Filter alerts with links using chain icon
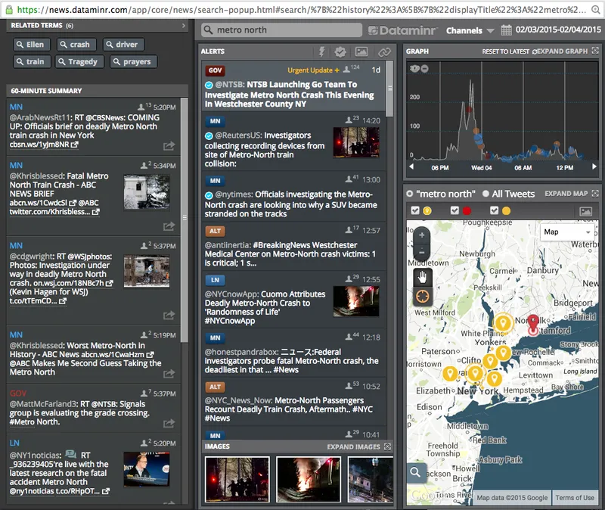 click(x=384, y=51)
